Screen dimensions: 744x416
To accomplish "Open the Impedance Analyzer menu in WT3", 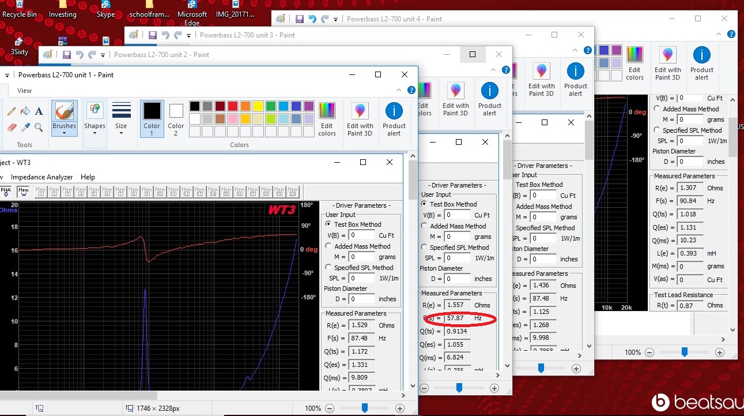I will point(41,177).
